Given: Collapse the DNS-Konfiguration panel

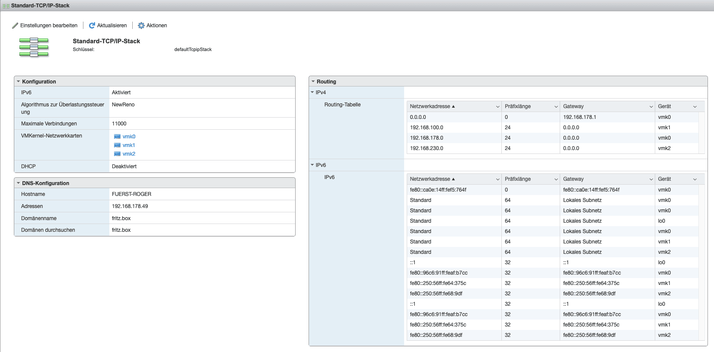Looking at the screenshot, I should click(x=19, y=183).
